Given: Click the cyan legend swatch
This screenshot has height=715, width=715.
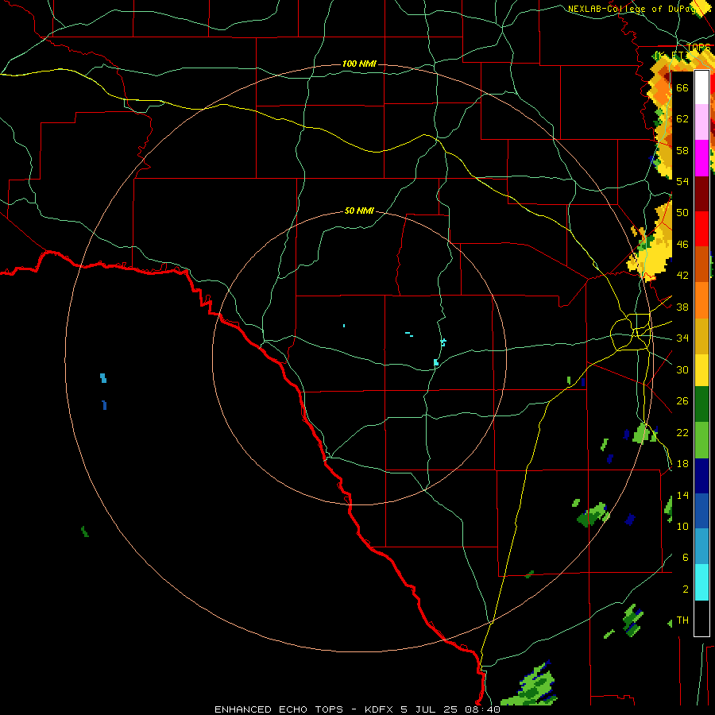Looking at the screenshot, I should click(x=701, y=582).
